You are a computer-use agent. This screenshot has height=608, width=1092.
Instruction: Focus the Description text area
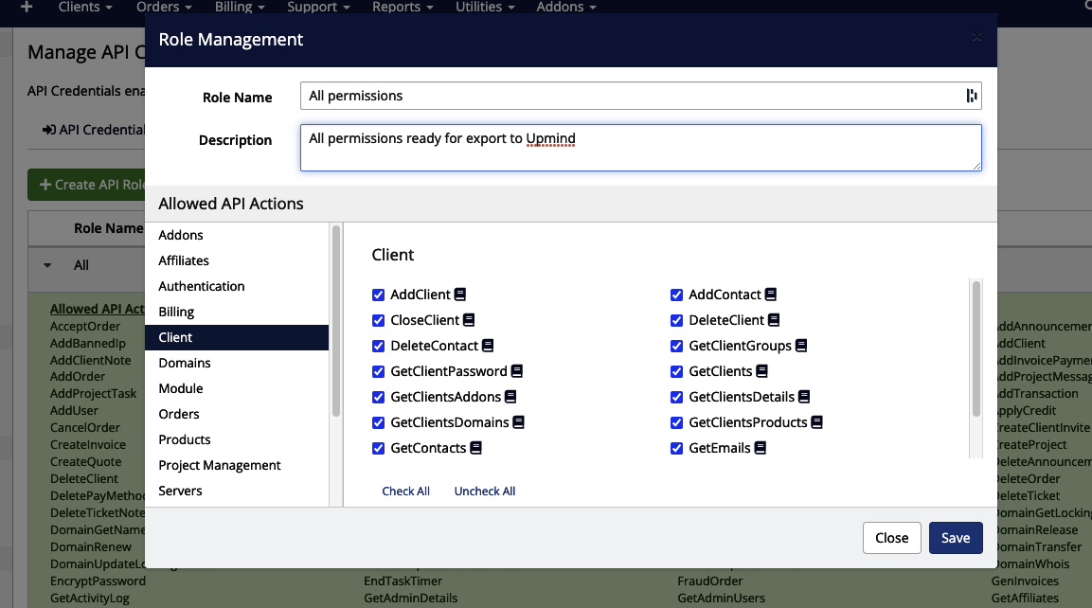tap(641, 148)
